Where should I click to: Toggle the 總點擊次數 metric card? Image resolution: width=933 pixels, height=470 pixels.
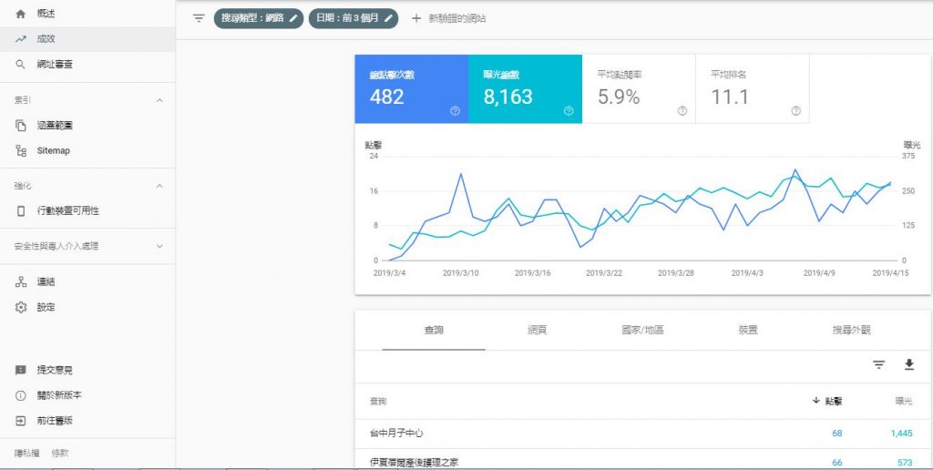pos(411,89)
